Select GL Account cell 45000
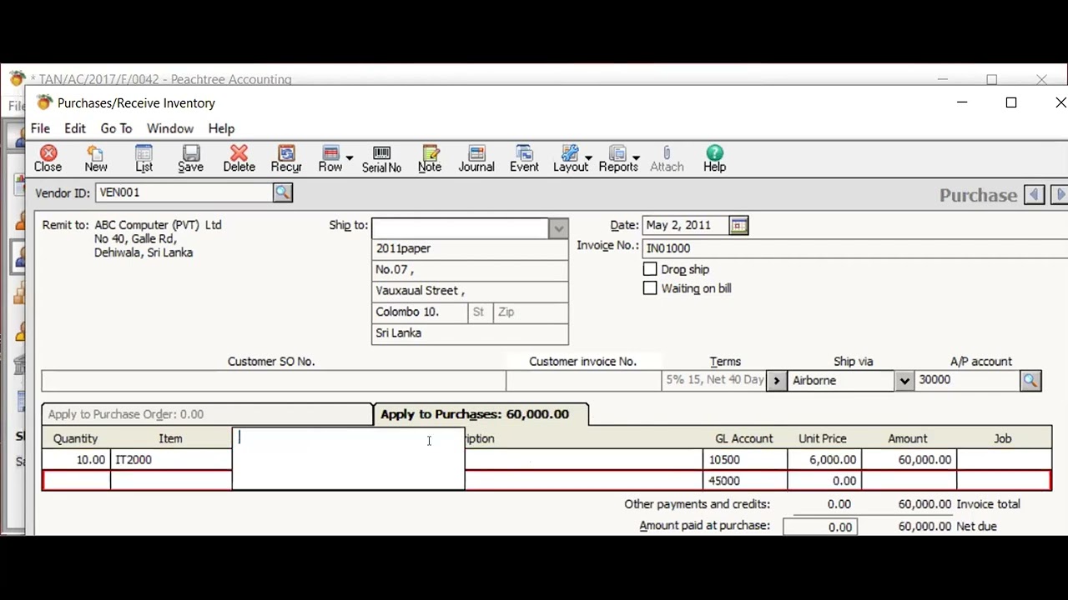The width and height of the screenshot is (1068, 600). point(745,481)
